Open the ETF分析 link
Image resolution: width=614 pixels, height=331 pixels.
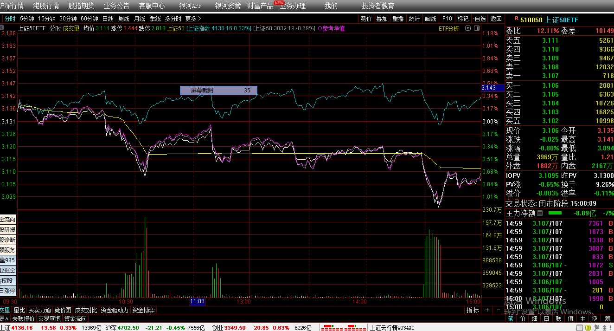click(x=449, y=28)
